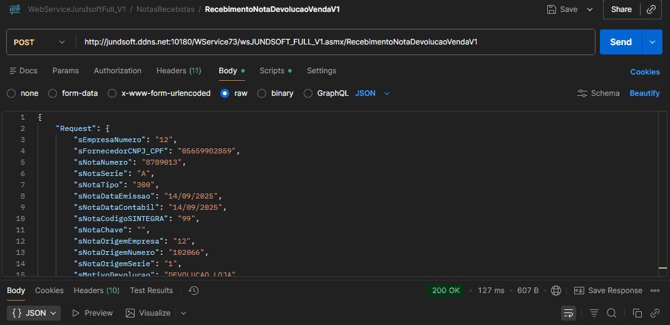The image size is (670, 325).
Task: Open the more options ellipsis beside Save Response
Action: (x=655, y=291)
